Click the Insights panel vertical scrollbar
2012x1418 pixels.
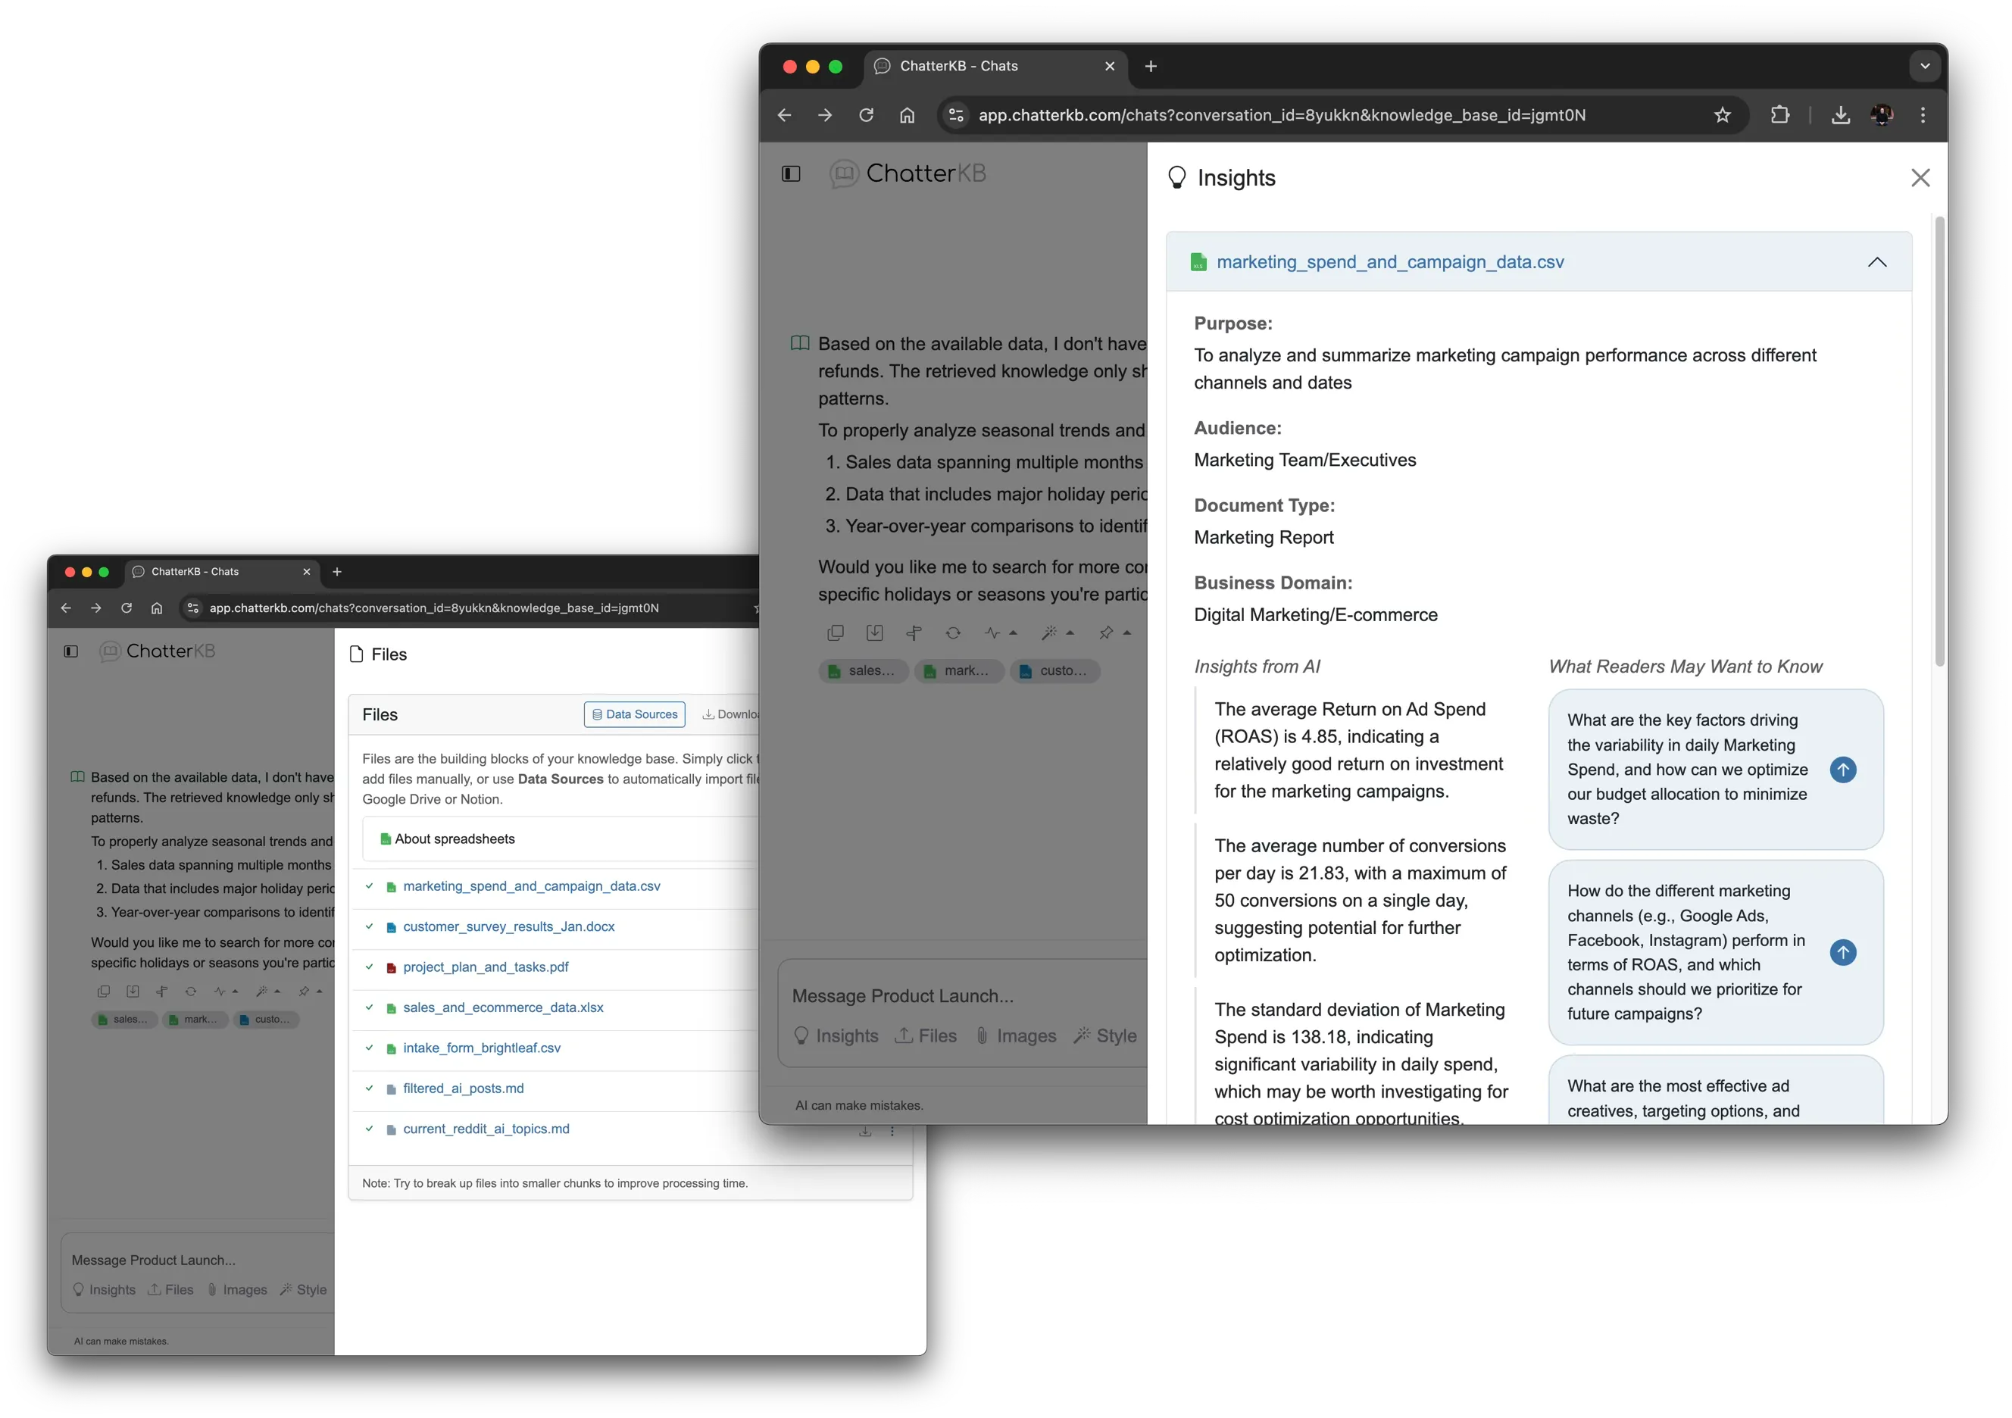(x=1939, y=438)
